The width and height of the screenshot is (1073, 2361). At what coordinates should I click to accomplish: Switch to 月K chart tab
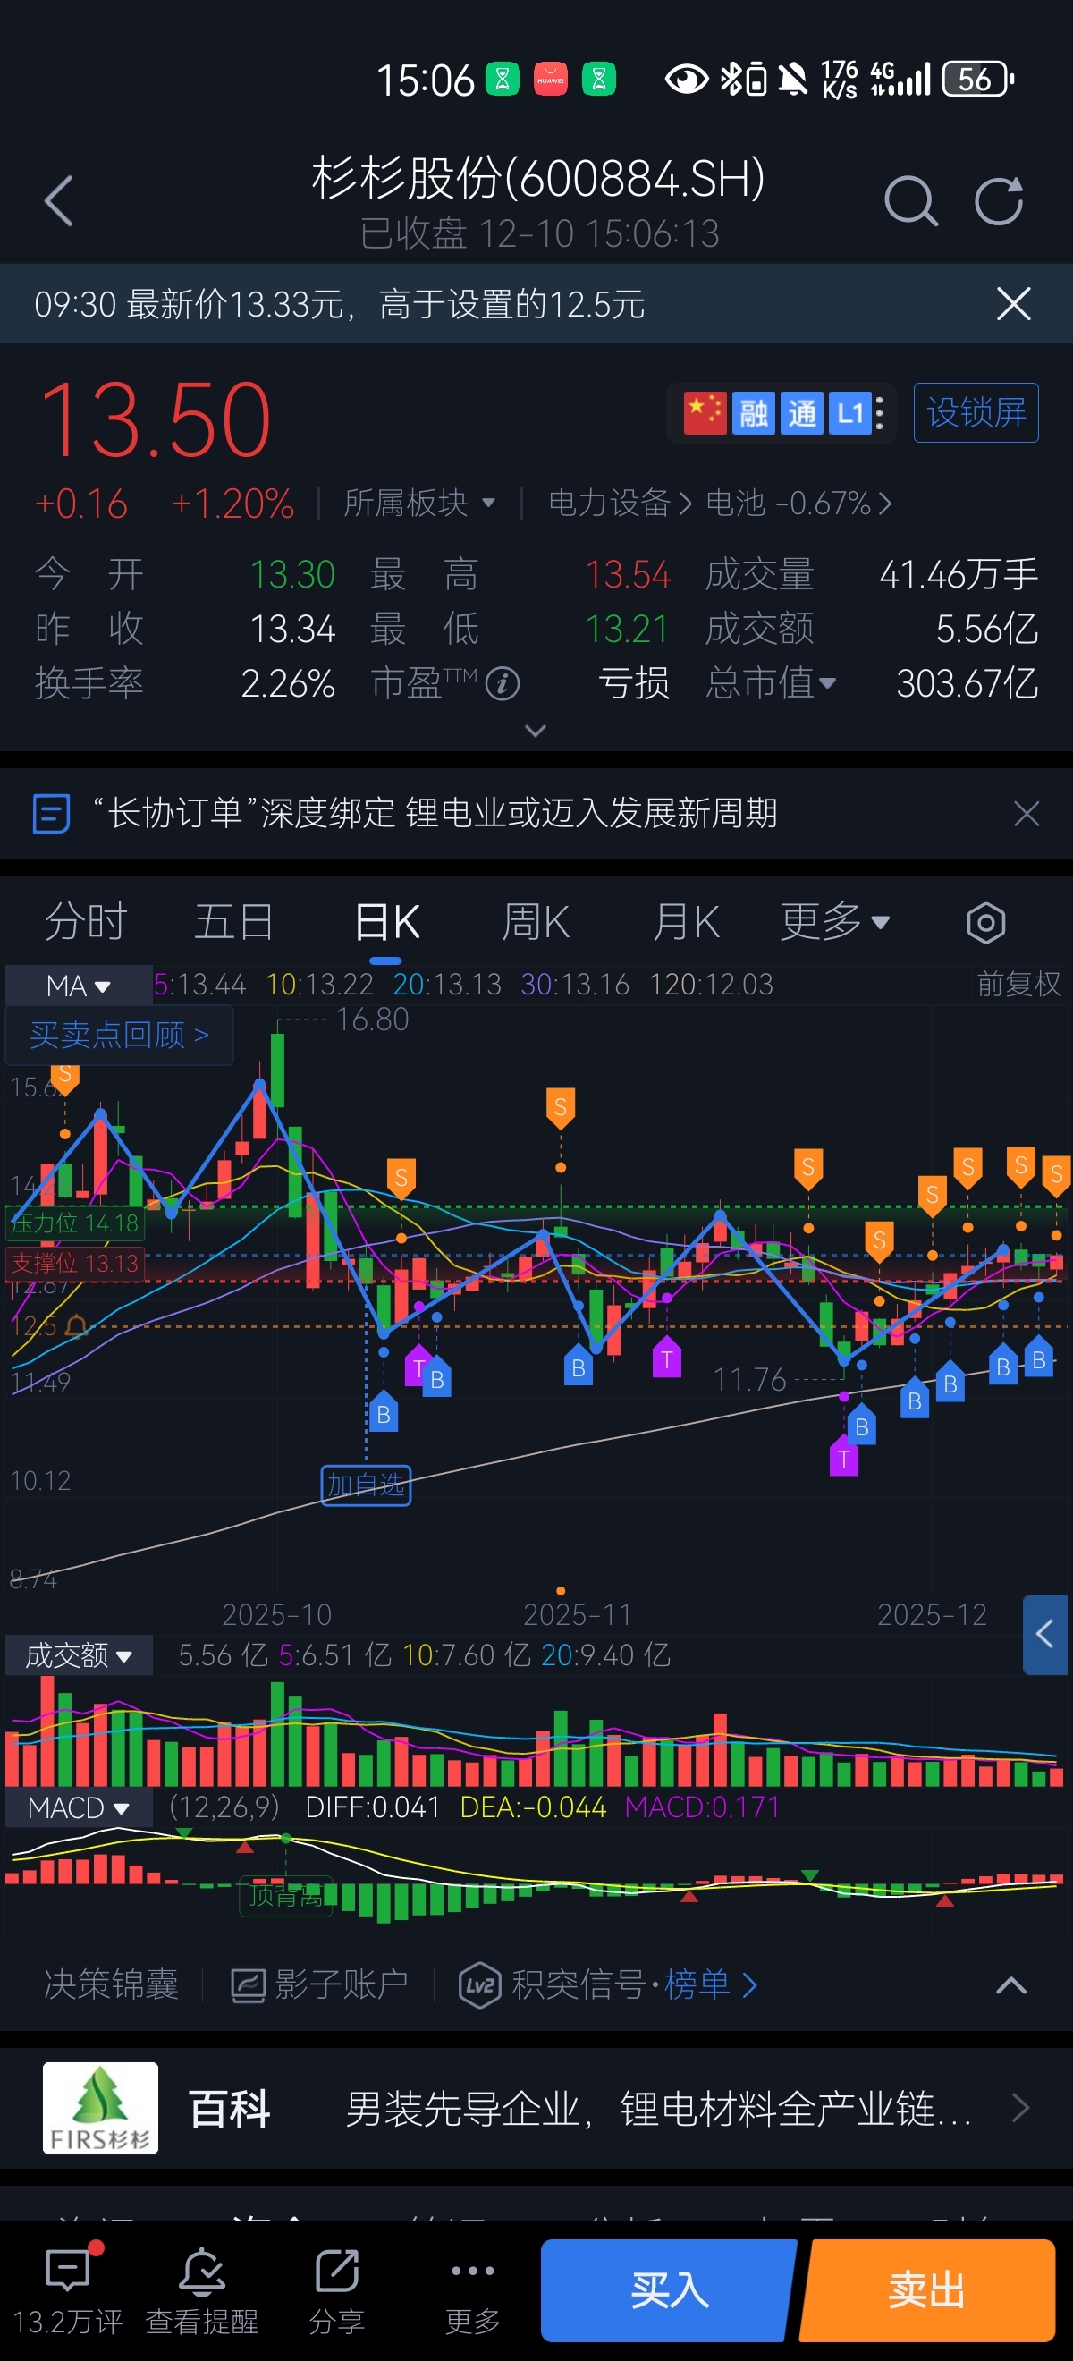(686, 922)
